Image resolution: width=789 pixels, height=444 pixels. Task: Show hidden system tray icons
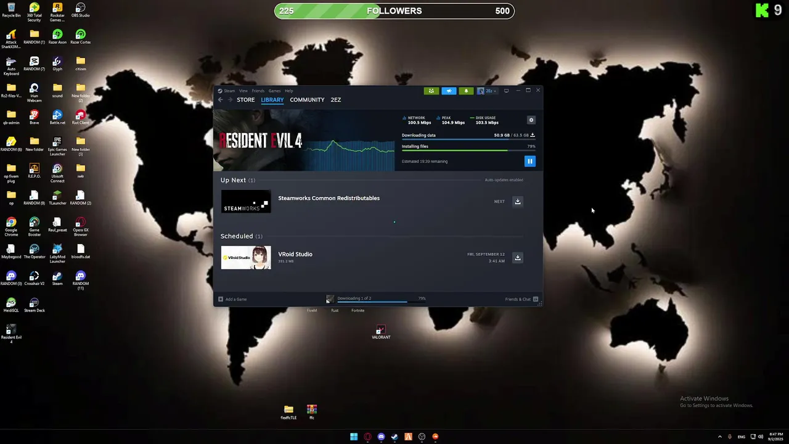pyautogui.click(x=719, y=437)
